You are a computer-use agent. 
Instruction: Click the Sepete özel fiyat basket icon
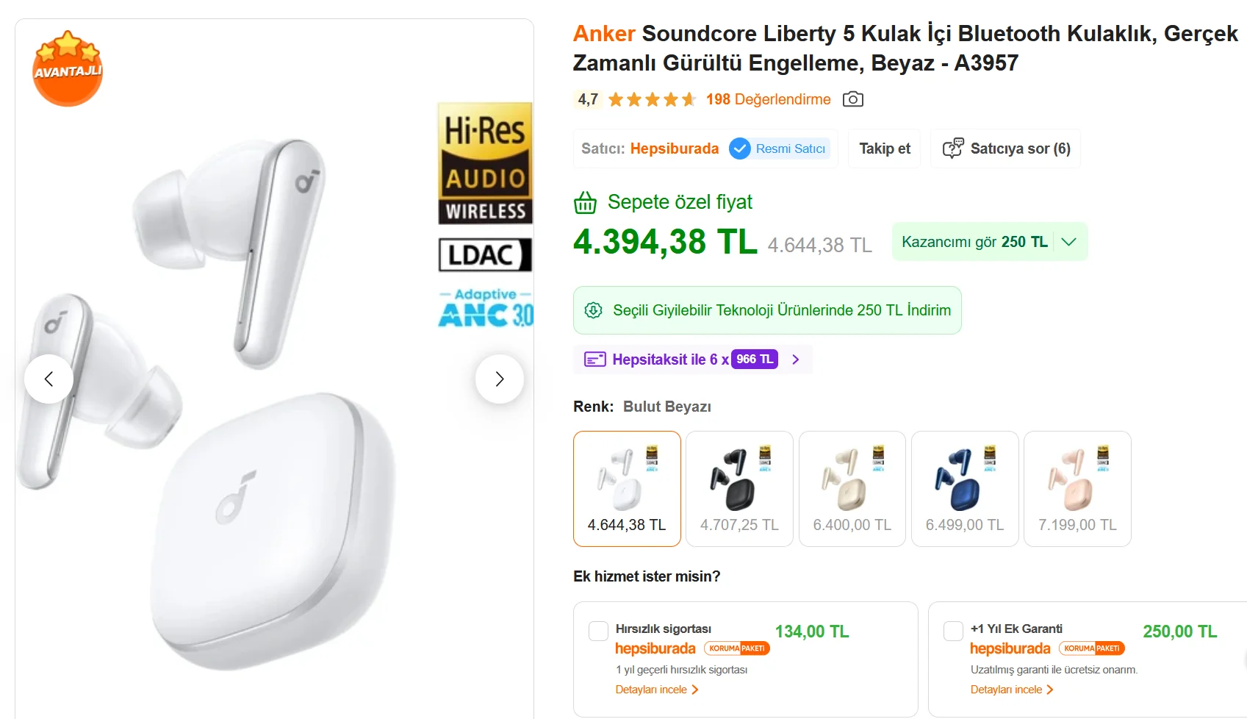tap(586, 202)
